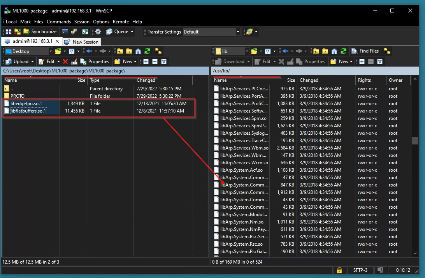Click local open directory folder icon

[x=58, y=51]
